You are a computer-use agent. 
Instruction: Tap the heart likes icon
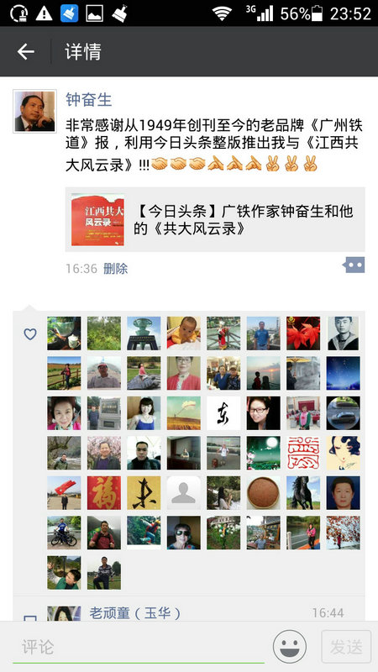(x=30, y=333)
